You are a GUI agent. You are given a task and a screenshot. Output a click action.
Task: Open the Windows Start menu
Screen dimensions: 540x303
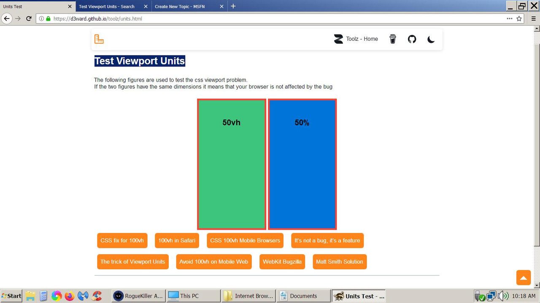[x=11, y=296]
